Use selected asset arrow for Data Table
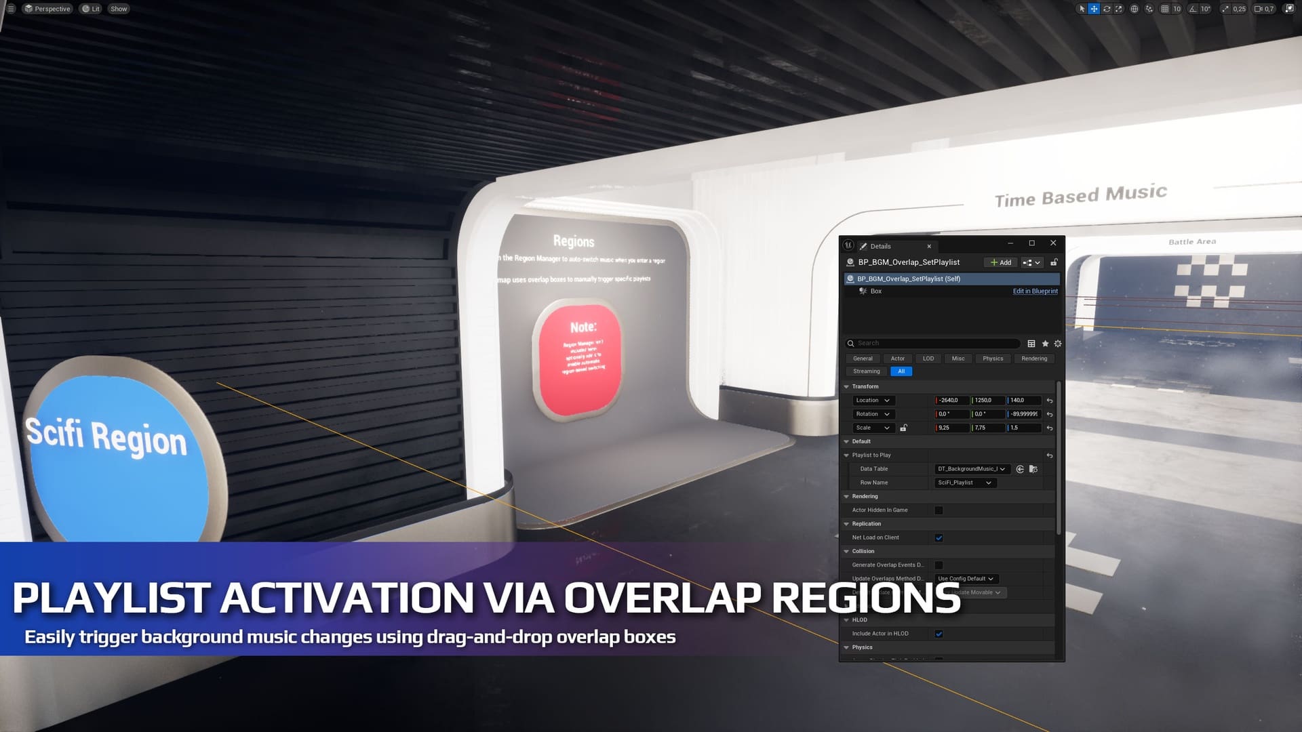Viewport: 1302px width, 732px height. (x=1020, y=469)
